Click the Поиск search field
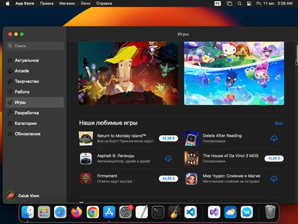This screenshot has height=224, width=298. point(35,46)
